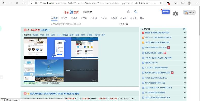The width and height of the screenshot is (200, 101).
Task: Open the green image.baidu.com source link
Action: [x=30, y=83]
